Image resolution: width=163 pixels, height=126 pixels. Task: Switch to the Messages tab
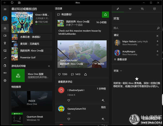142,9
